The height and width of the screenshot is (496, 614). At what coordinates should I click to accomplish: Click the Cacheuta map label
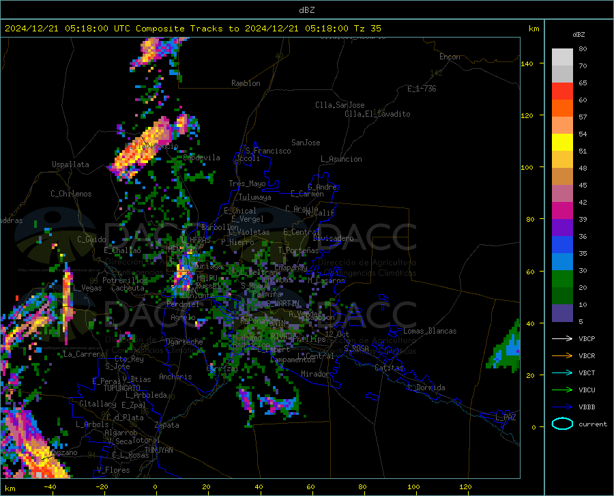pos(128,288)
